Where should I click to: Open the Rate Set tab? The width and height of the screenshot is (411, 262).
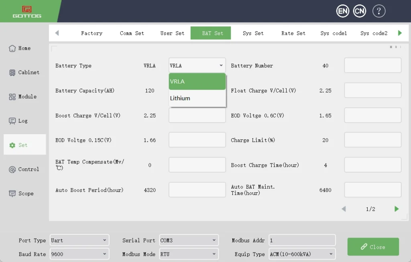pyautogui.click(x=293, y=33)
